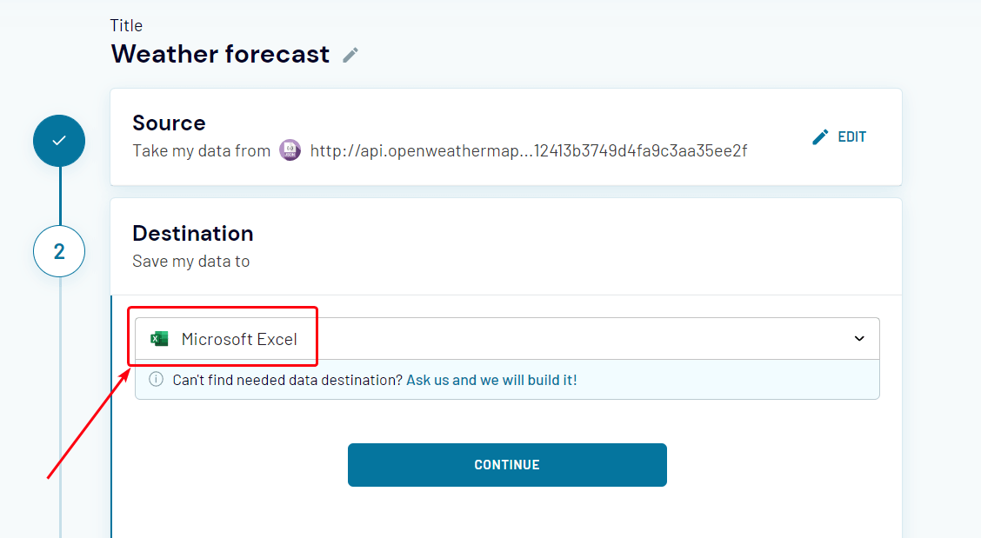Expand the destination dropdown chevron

859,338
